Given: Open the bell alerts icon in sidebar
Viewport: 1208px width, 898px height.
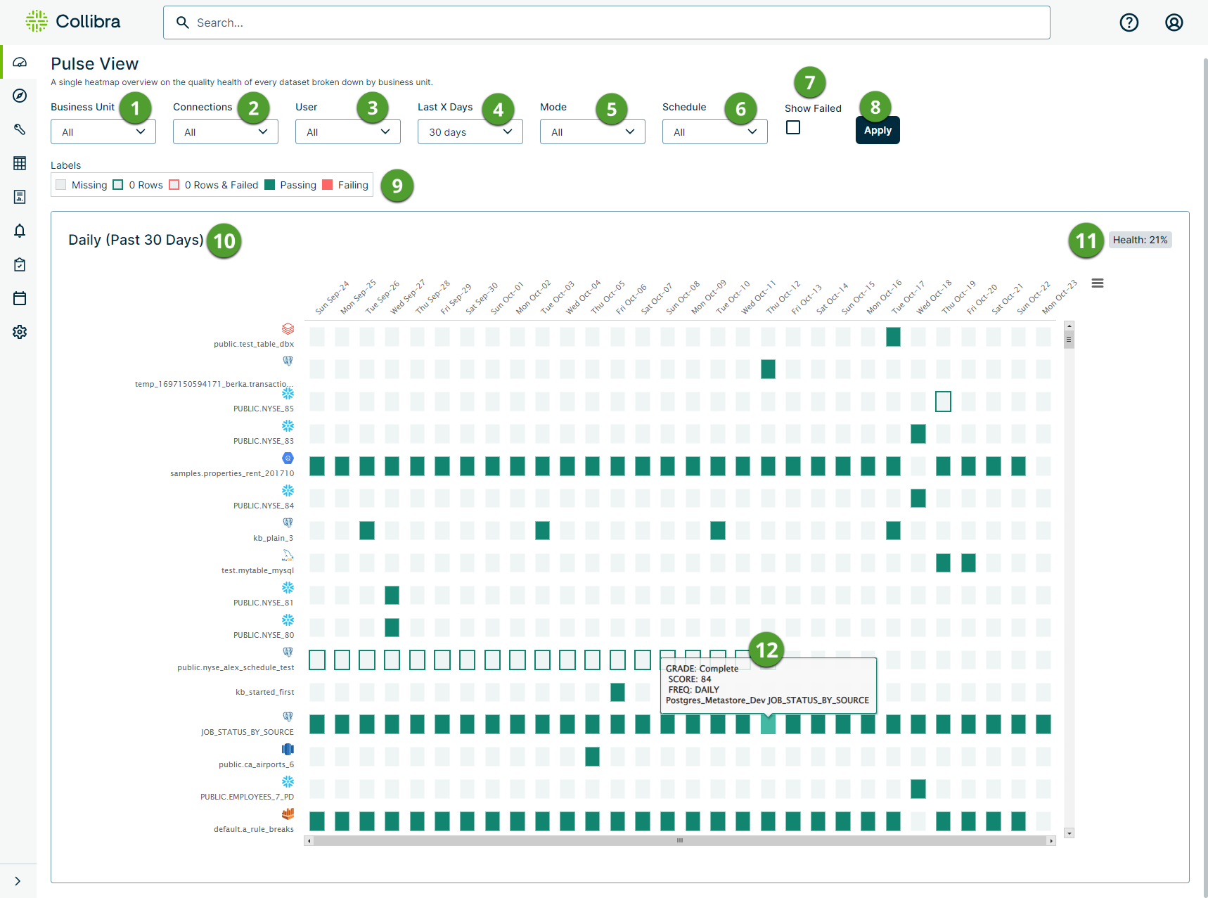Looking at the screenshot, I should tap(20, 231).
